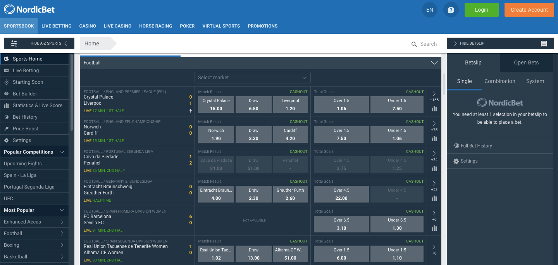Open the Horse Racing top menu
Image resolution: width=558 pixels, height=265 pixels.
pyautogui.click(x=156, y=26)
